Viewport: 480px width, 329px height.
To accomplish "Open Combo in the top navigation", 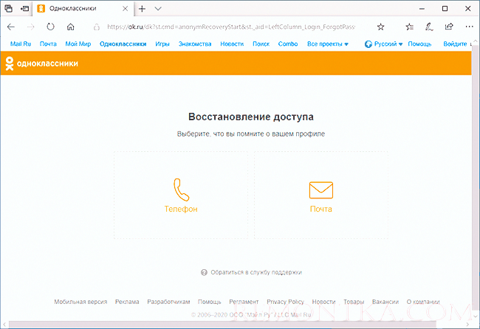I will coord(288,44).
